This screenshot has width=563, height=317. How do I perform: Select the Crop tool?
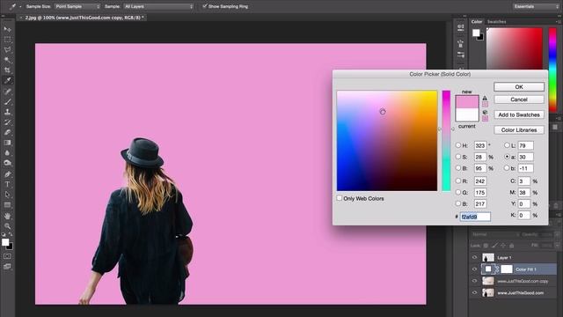point(7,70)
